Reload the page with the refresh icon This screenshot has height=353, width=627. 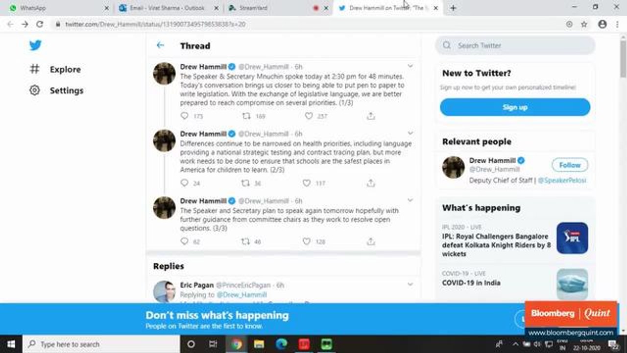[x=40, y=24]
